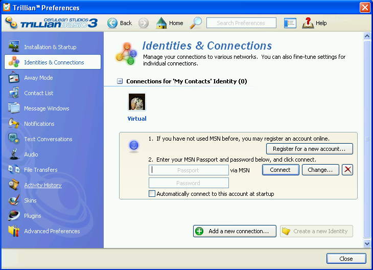
Task: Click the Message Windows icon
Action: 14,108
